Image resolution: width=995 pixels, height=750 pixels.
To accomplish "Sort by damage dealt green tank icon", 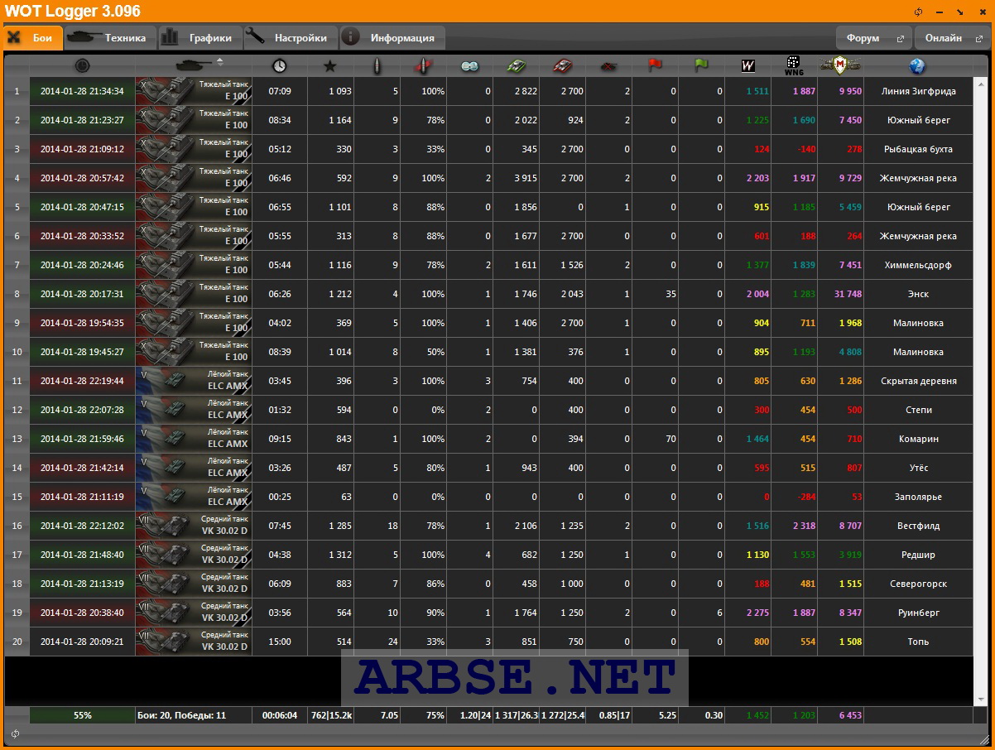I will tap(517, 65).
